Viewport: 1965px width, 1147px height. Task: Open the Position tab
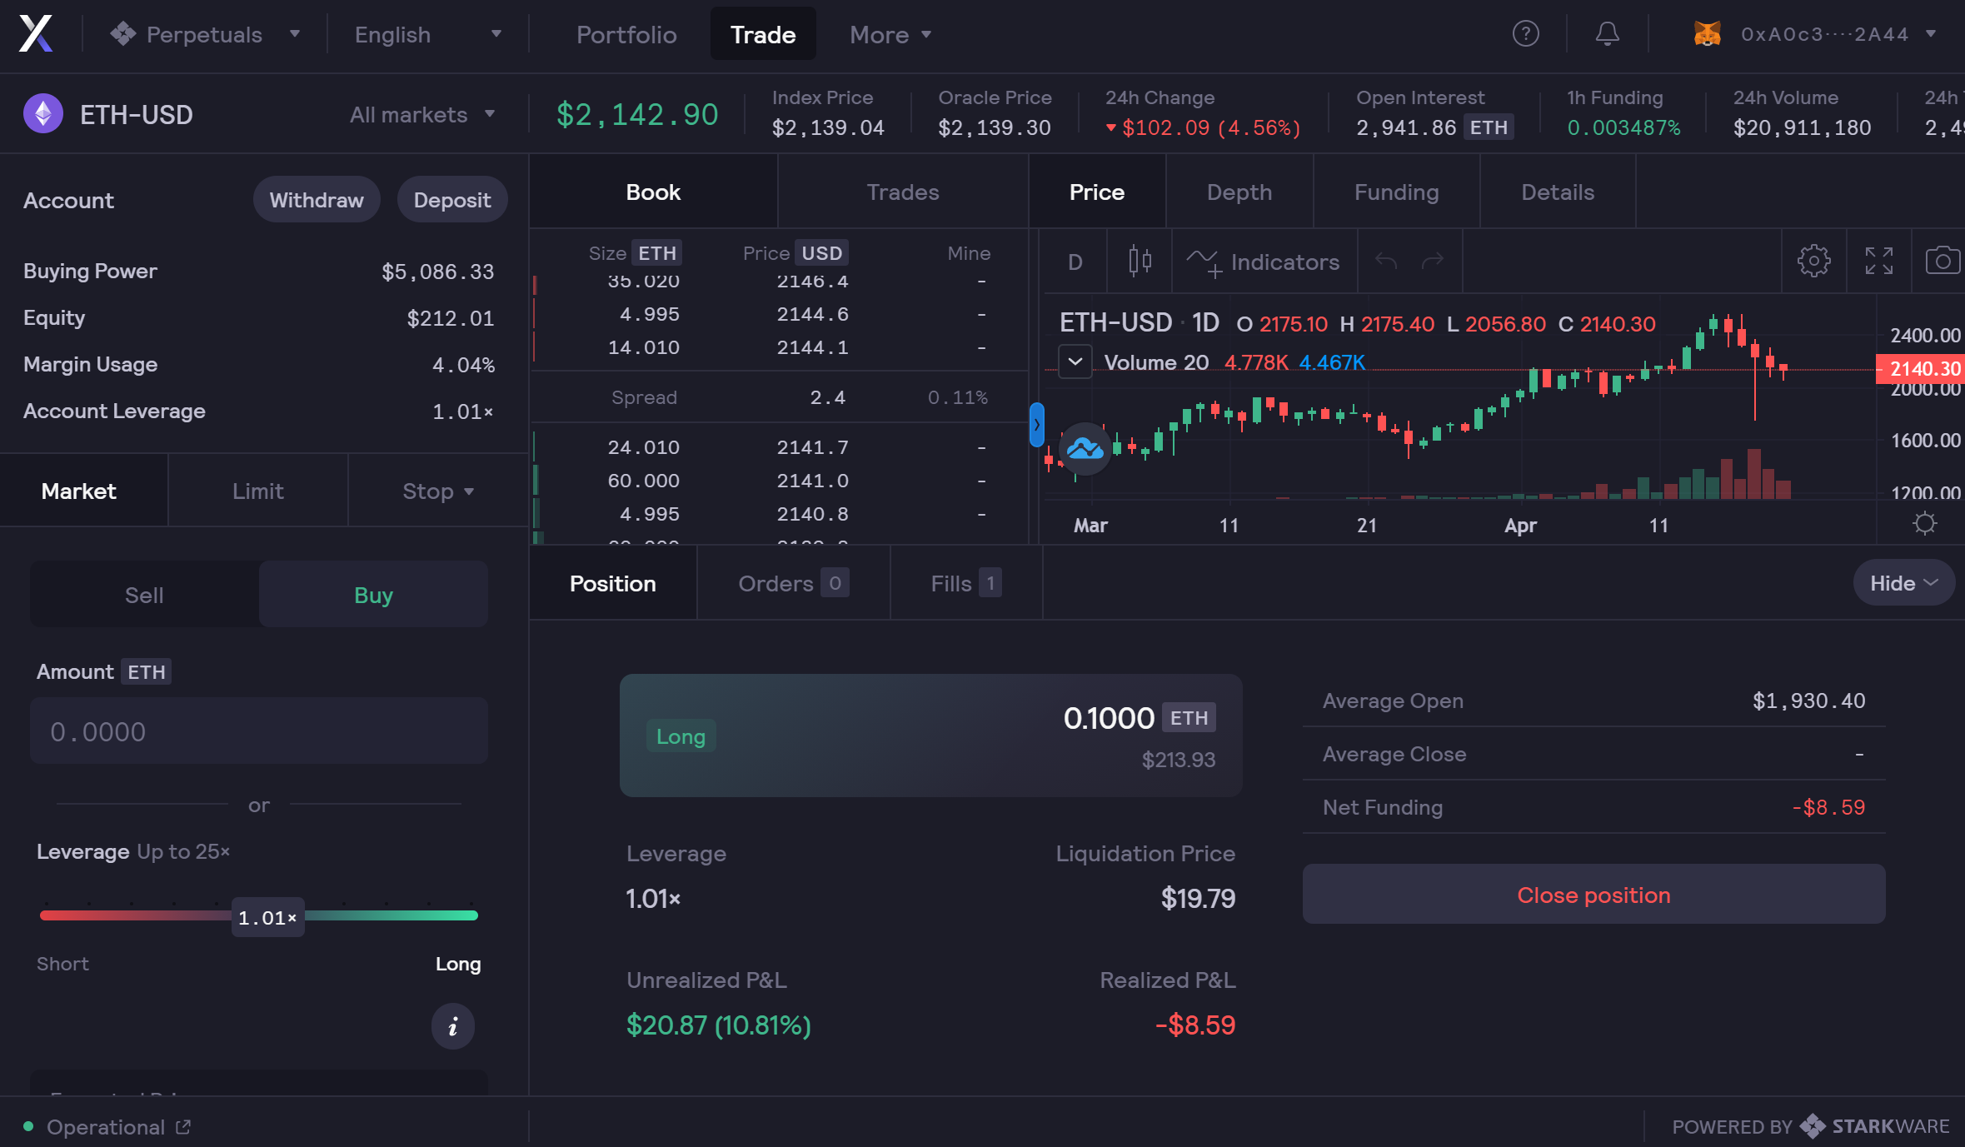(613, 583)
